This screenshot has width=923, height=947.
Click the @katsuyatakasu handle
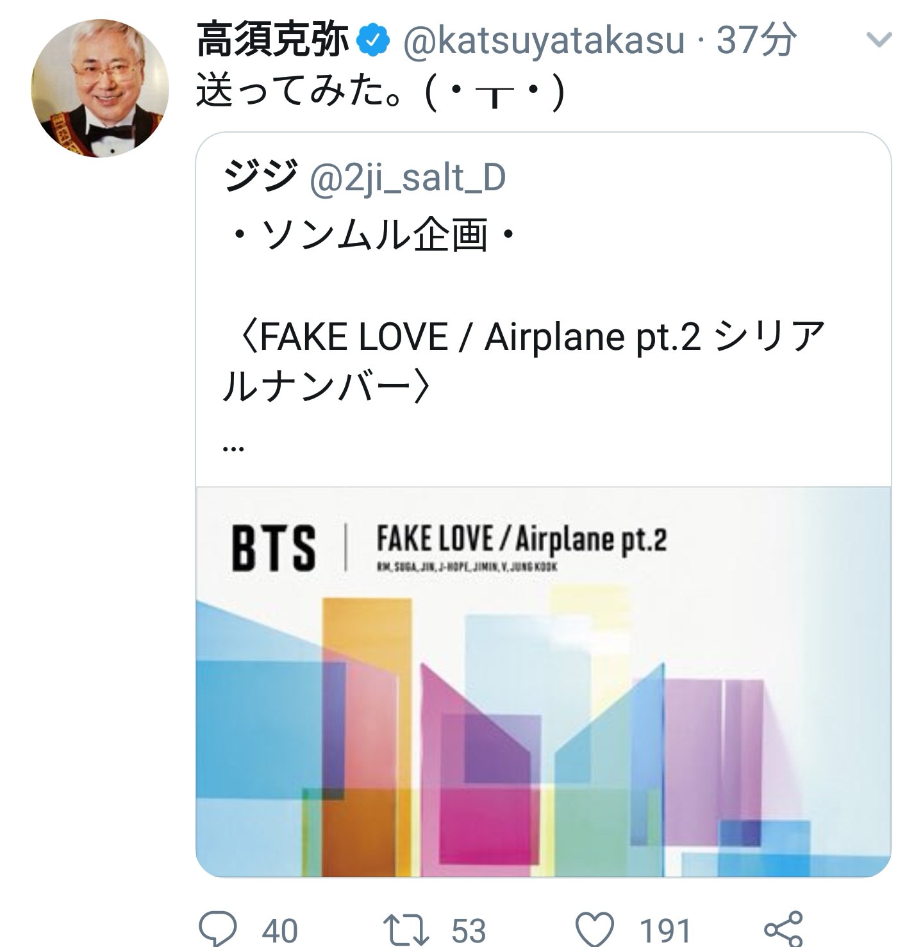point(542,40)
